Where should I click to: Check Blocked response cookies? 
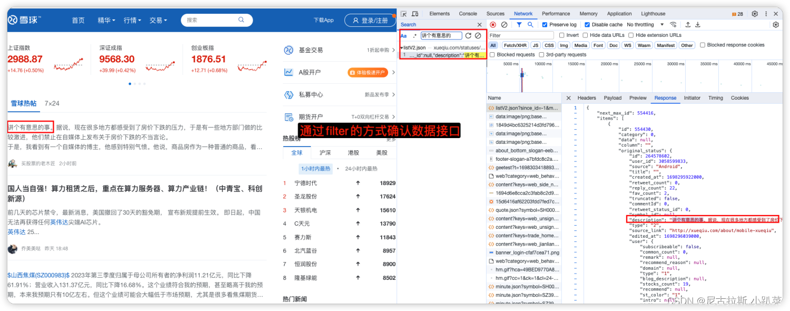pos(703,45)
